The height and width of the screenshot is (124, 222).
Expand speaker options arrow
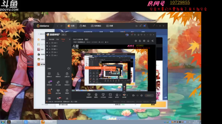127,95
